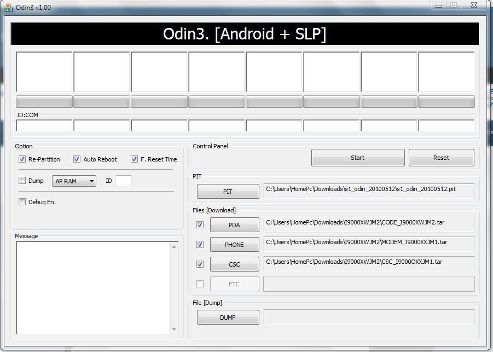Click the Dump ID input field

124,181
